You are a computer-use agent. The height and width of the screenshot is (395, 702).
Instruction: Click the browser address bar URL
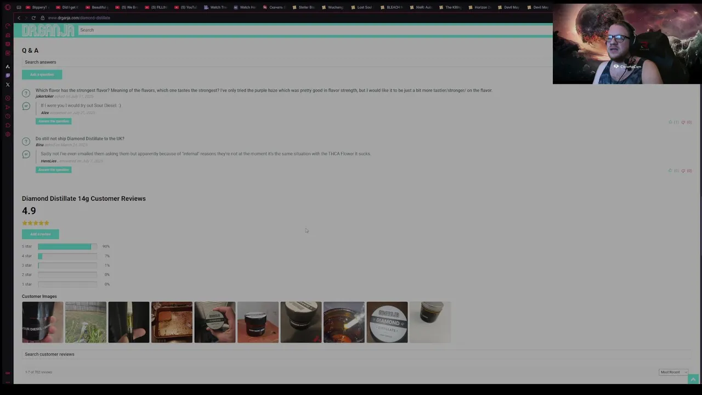[x=79, y=18]
